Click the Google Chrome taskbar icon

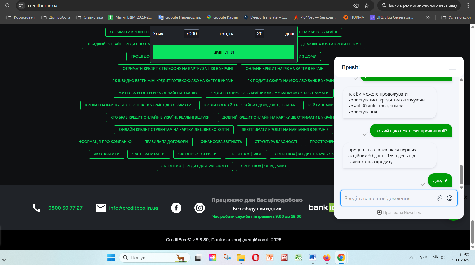point(341,257)
